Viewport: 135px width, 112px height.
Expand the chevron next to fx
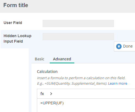tap(51, 94)
